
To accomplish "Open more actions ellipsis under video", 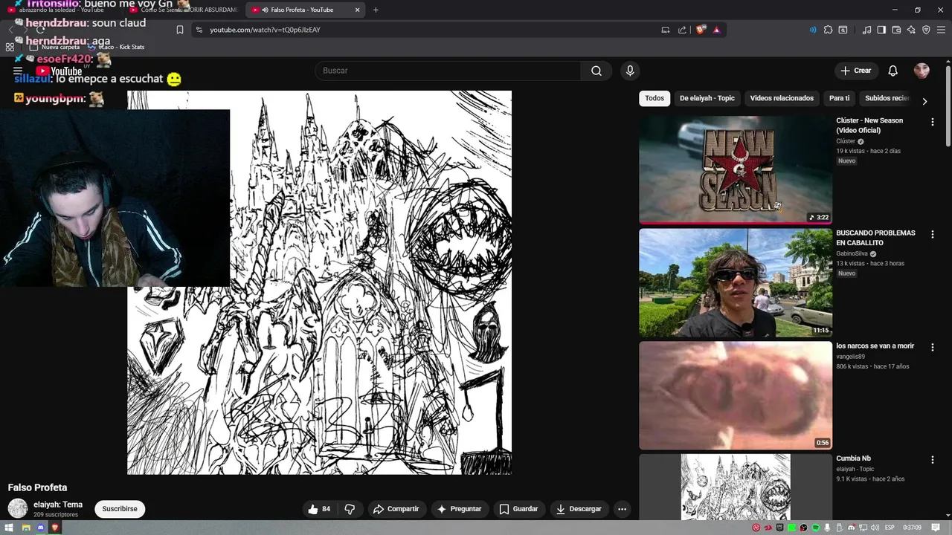I will pos(623,509).
